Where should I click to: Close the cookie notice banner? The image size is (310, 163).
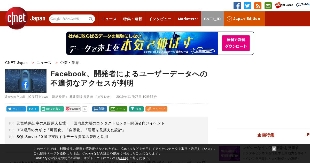pos(274,149)
